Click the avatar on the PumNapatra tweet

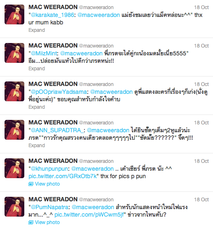tap(14, 207)
